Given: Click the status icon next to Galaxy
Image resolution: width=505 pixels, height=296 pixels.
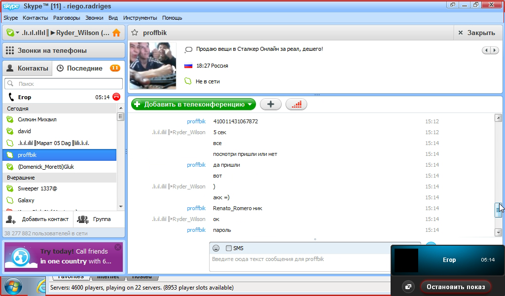Looking at the screenshot, I should 10,200.
